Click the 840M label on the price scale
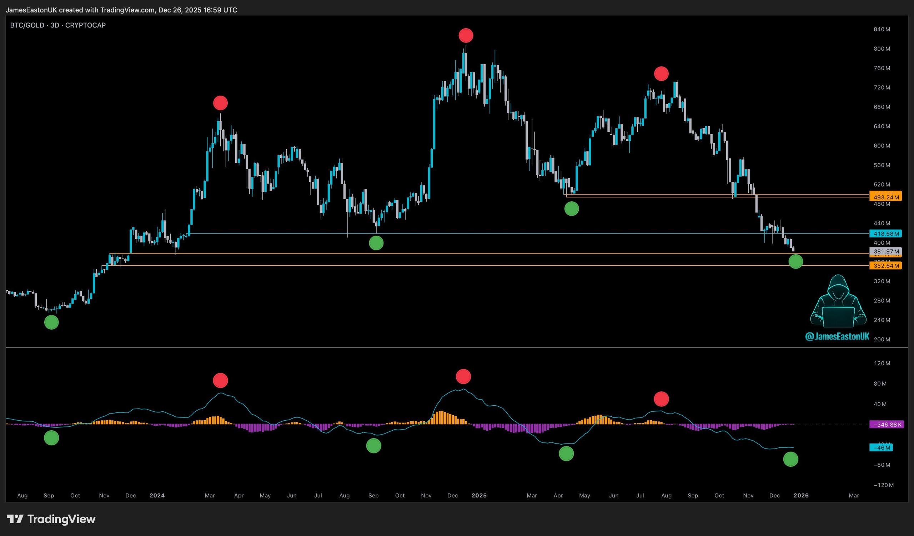 (882, 29)
